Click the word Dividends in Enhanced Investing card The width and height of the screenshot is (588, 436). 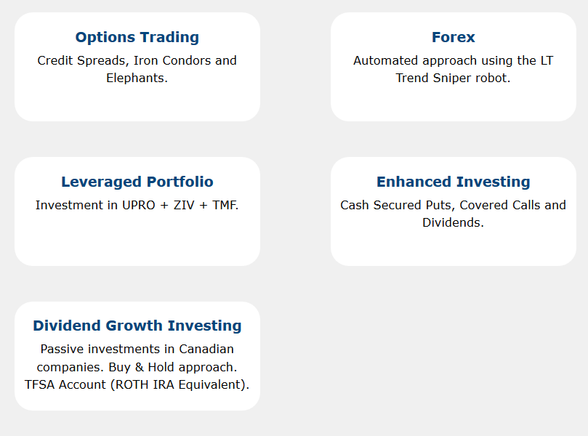click(x=453, y=222)
